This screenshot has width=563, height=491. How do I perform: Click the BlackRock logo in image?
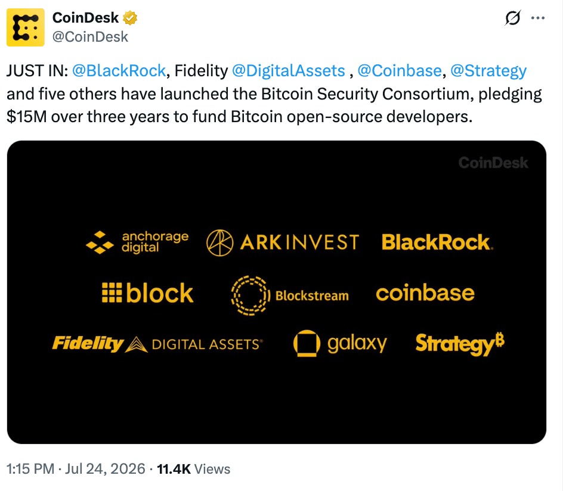click(437, 242)
